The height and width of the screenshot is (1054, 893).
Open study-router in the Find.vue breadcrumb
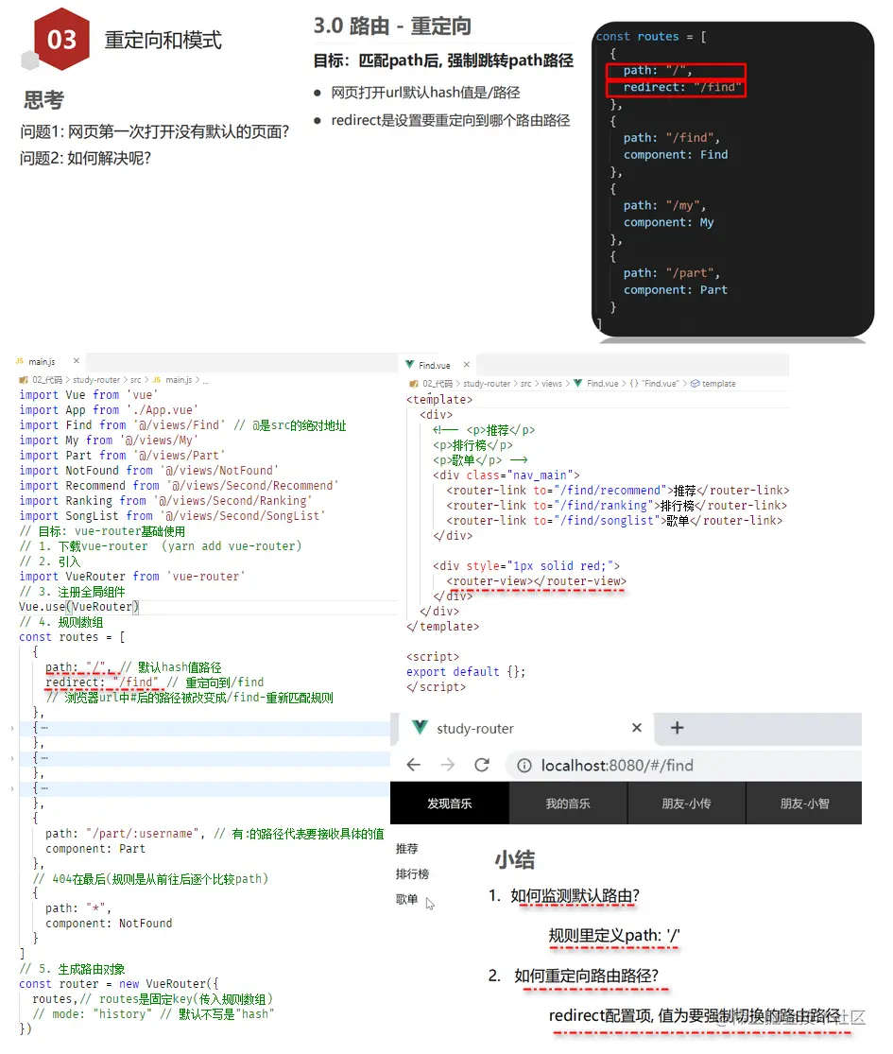tap(487, 384)
